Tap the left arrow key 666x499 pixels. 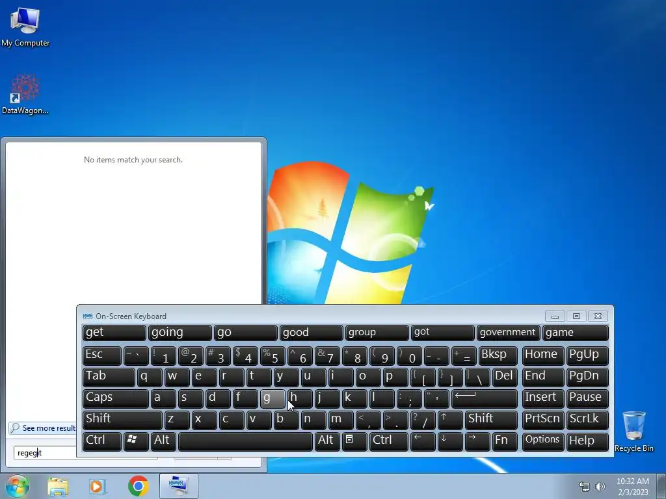click(423, 441)
